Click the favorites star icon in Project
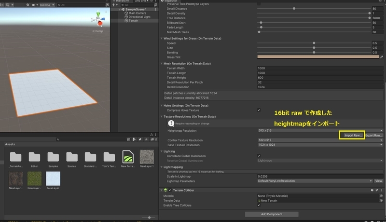This screenshot has width=386, height=222. [146, 139]
